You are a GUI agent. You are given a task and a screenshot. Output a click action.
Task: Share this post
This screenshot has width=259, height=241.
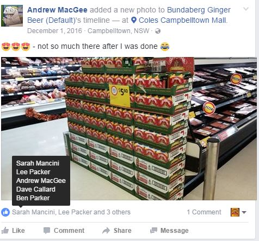[117, 231]
